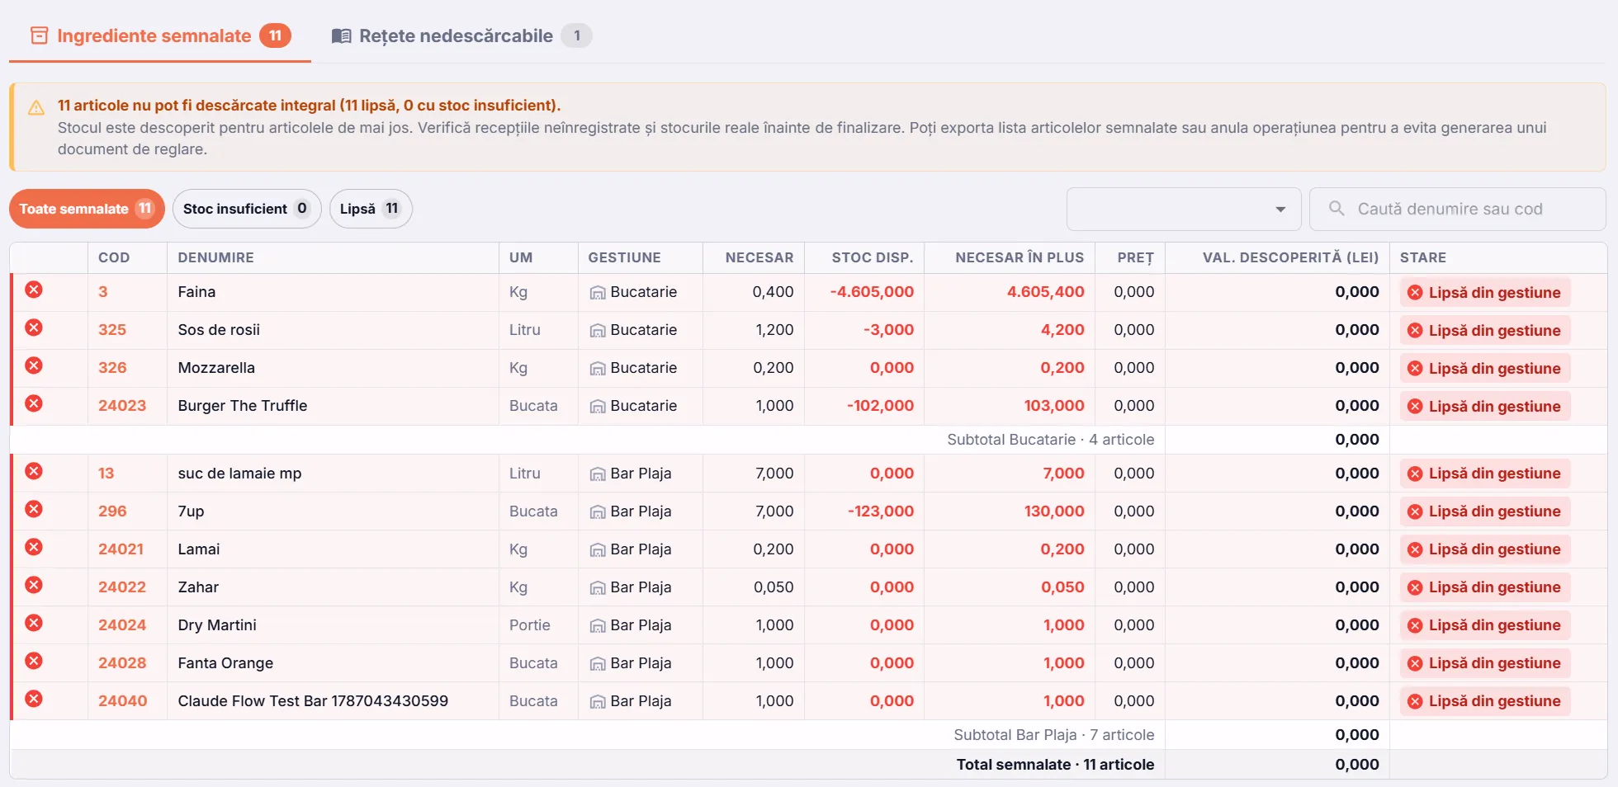
Task: Click the warehouse icon in the Faina row
Action: (x=598, y=293)
